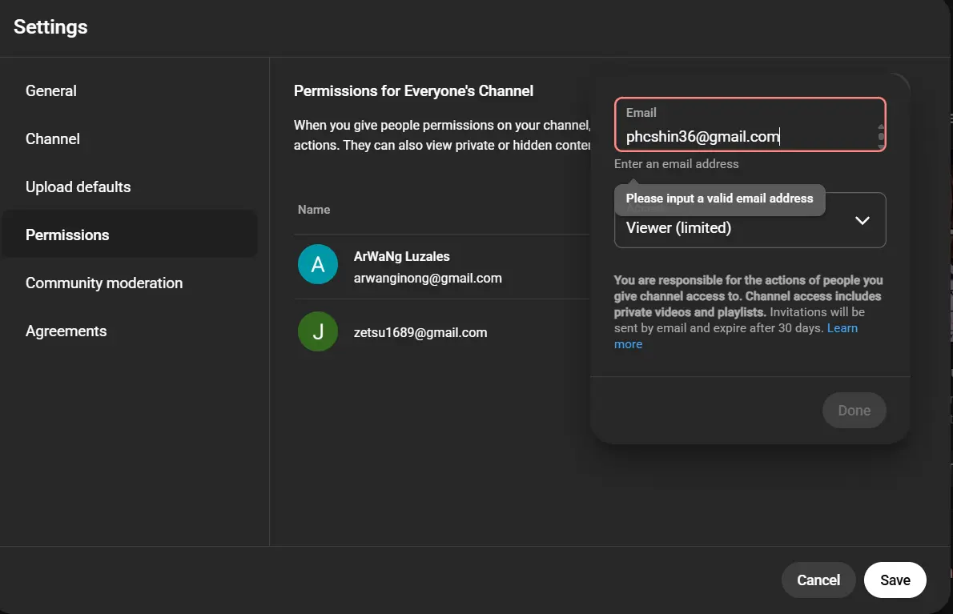The height and width of the screenshot is (614, 953).
Task: Select the zetsu1689@gmail.com user entry
Action: click(420, 333)
